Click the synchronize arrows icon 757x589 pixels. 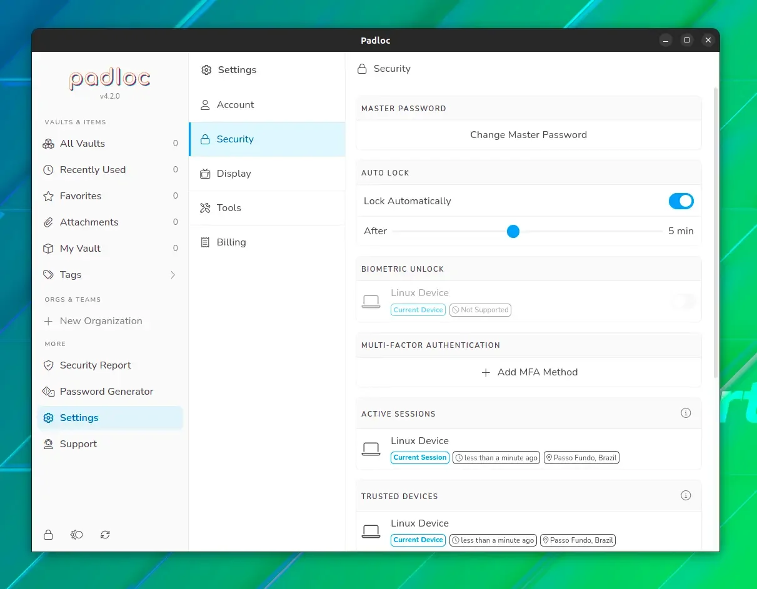[x=105, y=535]
